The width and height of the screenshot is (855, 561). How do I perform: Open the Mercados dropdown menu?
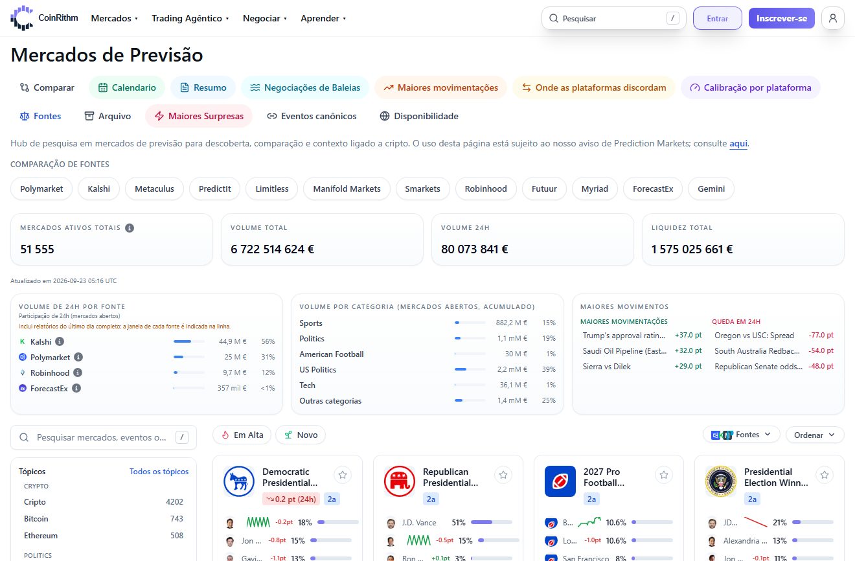point(115,18)
